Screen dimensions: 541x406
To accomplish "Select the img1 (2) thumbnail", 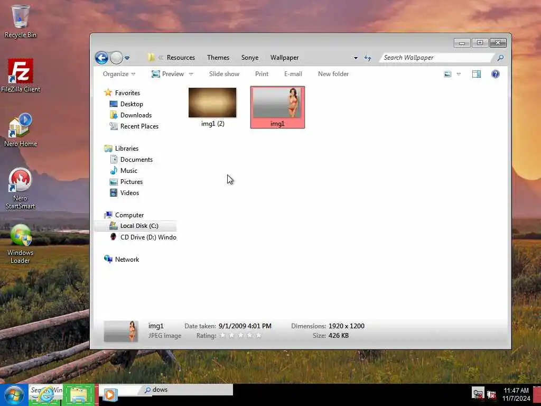I will tap(212, 107).
